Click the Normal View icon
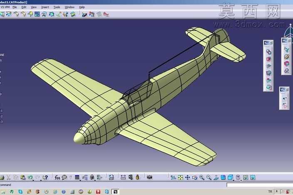The height and width of the screenshot is (195, 293). [x=216, y=177]
